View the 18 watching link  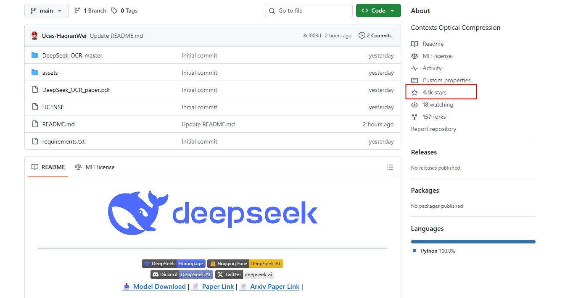coord(438,105)
